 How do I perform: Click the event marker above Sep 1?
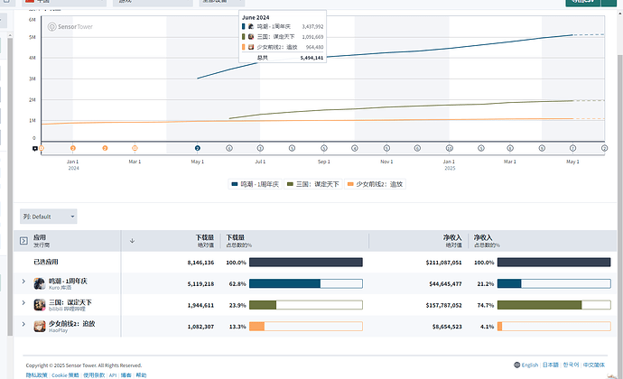click(x=324, y=148)
